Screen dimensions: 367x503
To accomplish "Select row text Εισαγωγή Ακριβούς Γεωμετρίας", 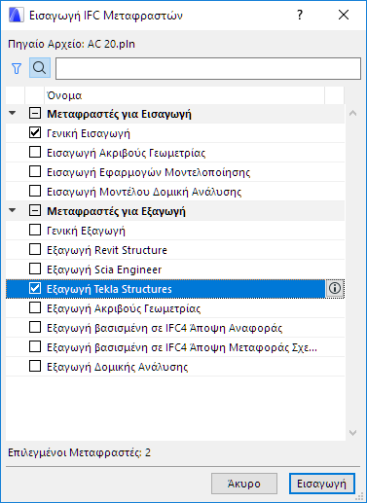I will point(127,153).
